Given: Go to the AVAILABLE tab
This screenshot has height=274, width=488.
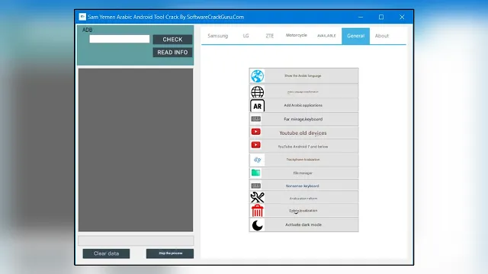Looking at the screenshot, I should point(326,36).
